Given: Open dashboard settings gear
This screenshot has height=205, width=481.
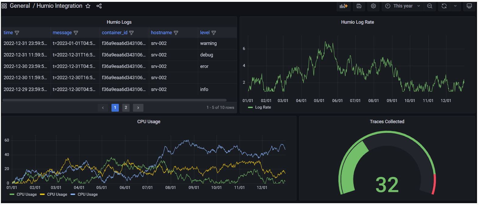Looking at the screenshot, I should coord(373,6).
